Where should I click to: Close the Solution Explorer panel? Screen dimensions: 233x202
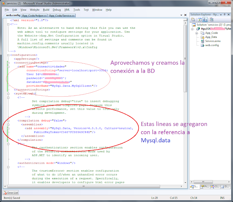coord(229,15)
